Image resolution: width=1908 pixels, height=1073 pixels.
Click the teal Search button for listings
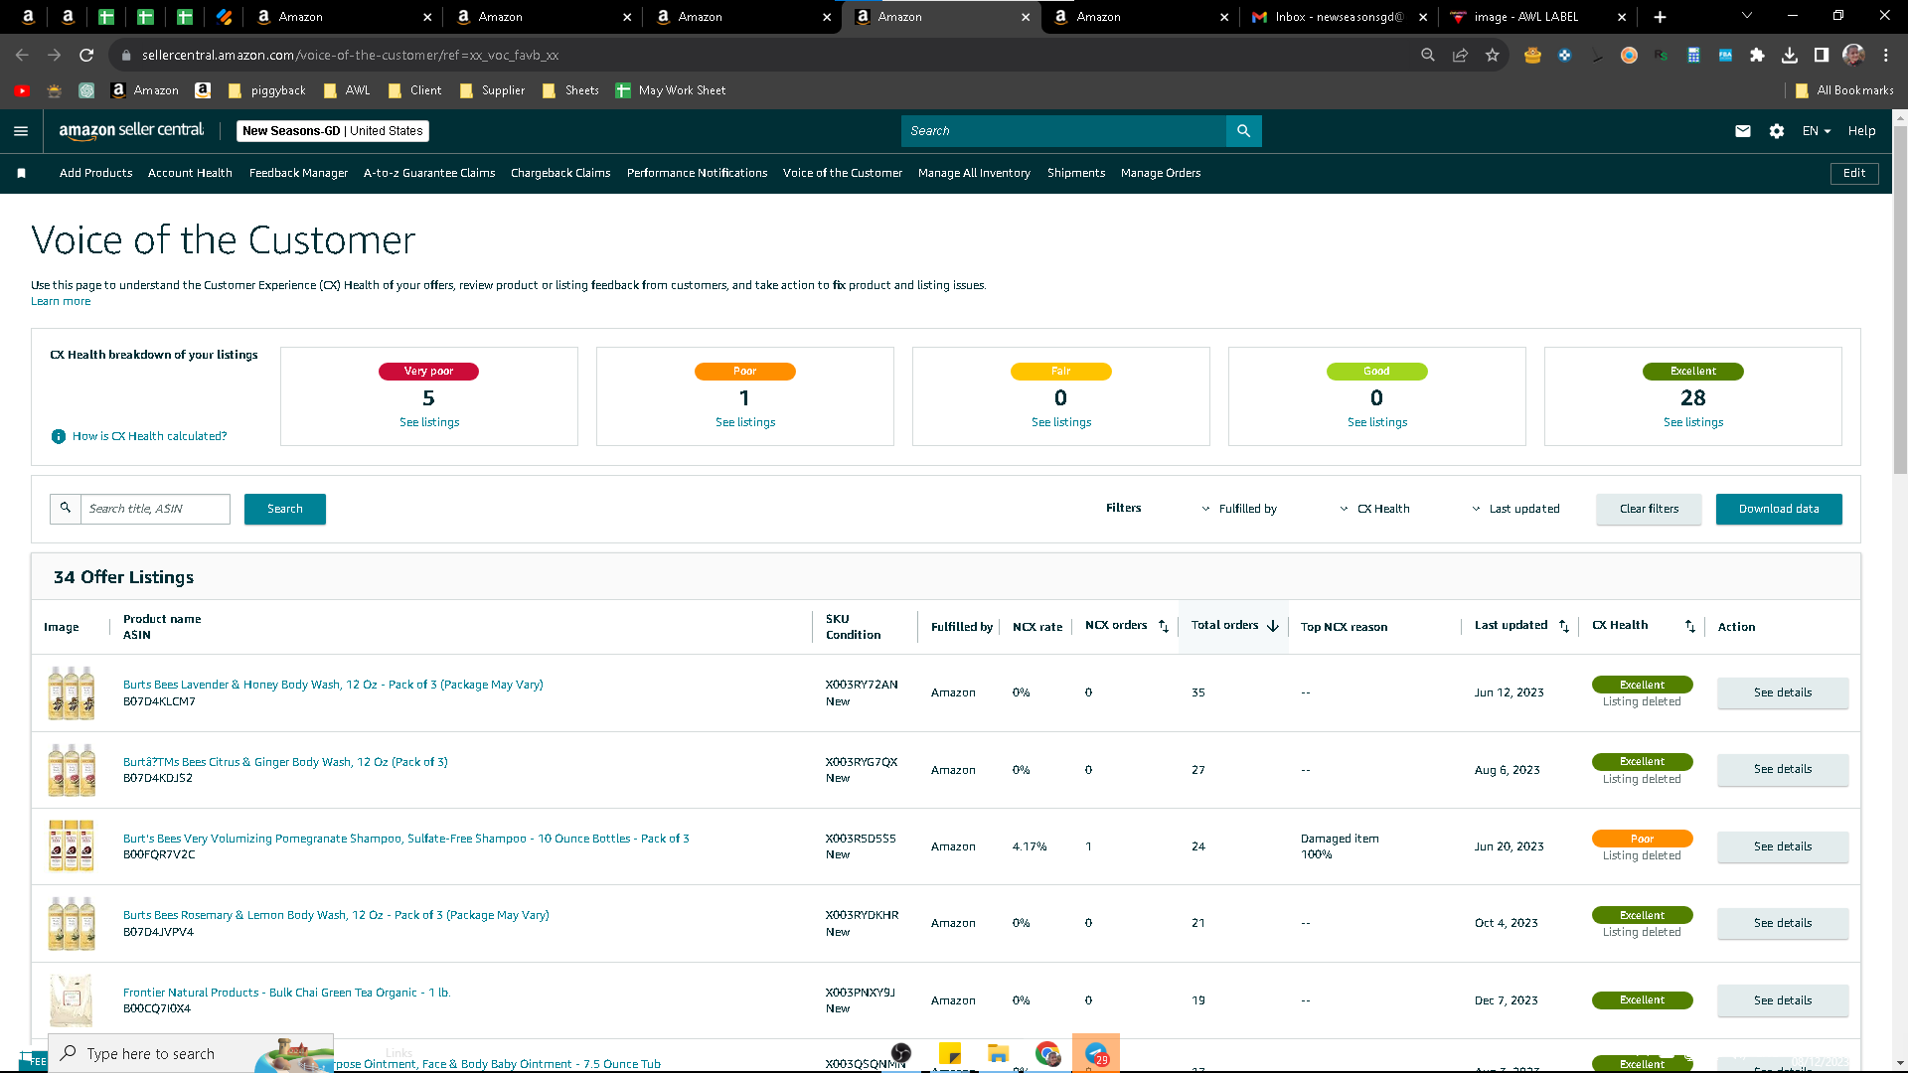(285, 509)
